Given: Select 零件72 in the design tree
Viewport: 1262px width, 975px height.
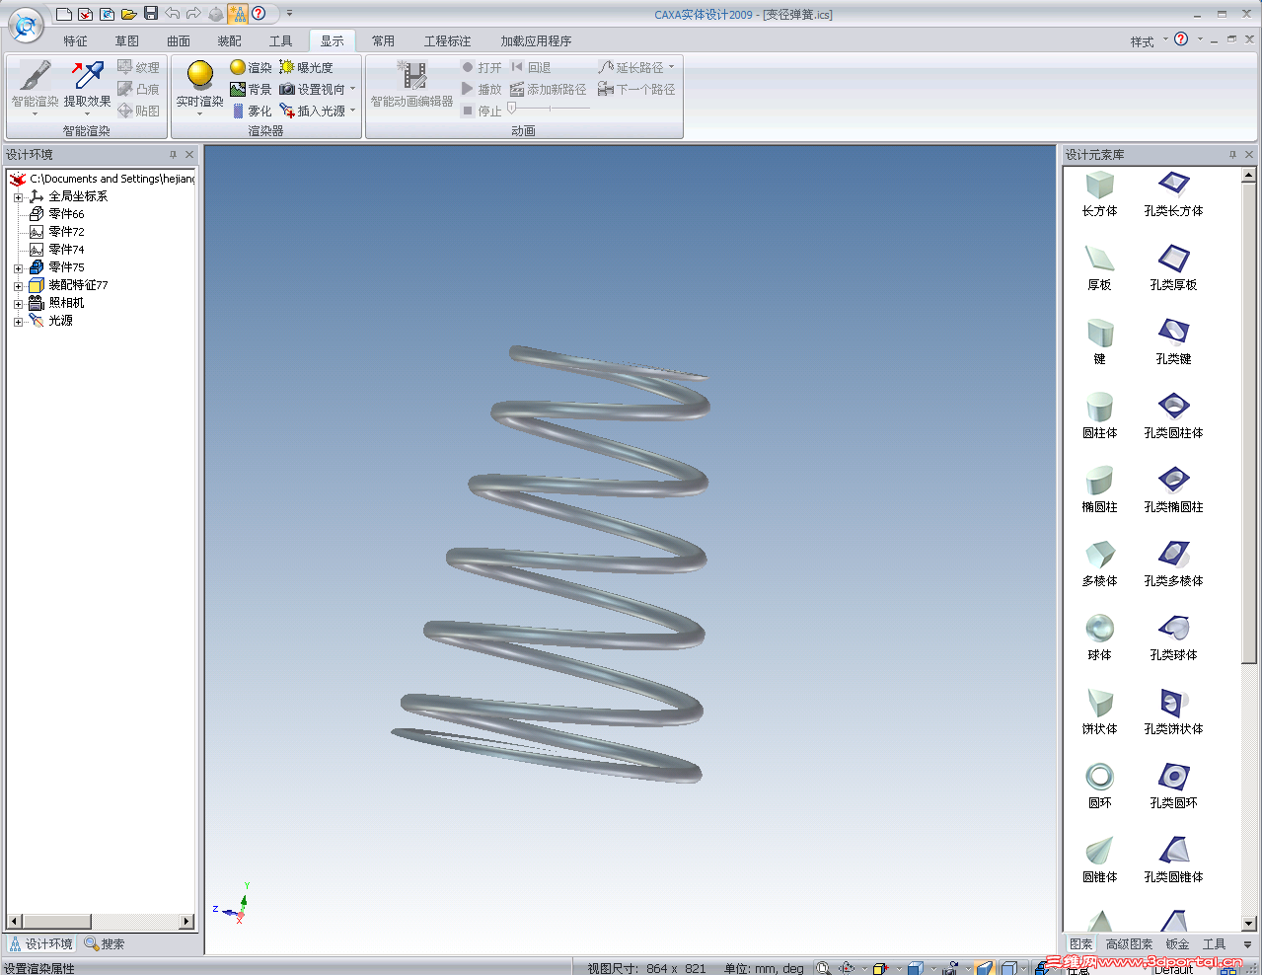Looking at the screenshot, I should tap(66, 232).
